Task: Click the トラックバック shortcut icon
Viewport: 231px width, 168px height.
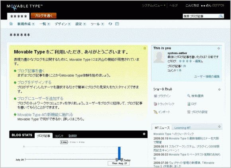Action: (155, 104)
